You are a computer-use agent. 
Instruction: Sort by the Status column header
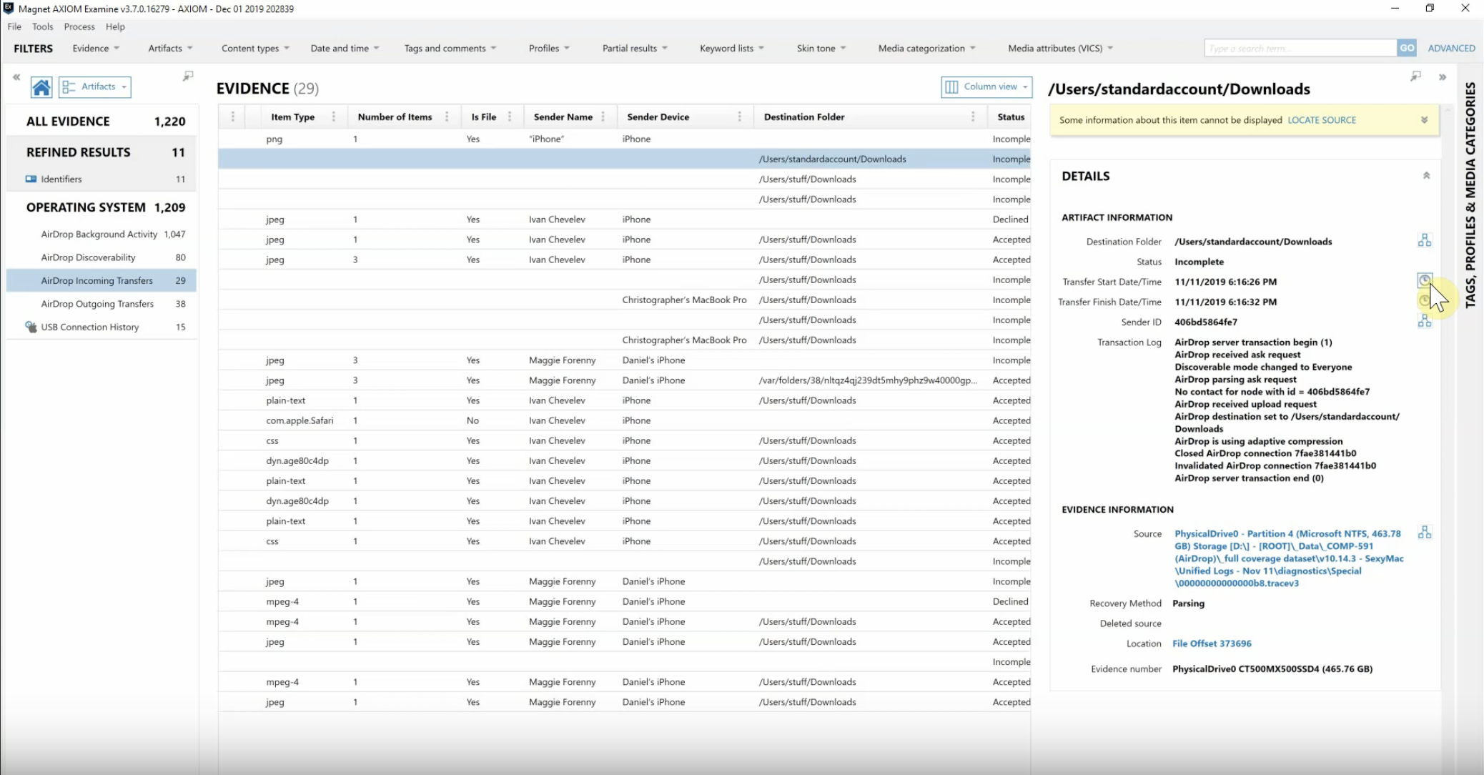click(x=1011, y=117)
